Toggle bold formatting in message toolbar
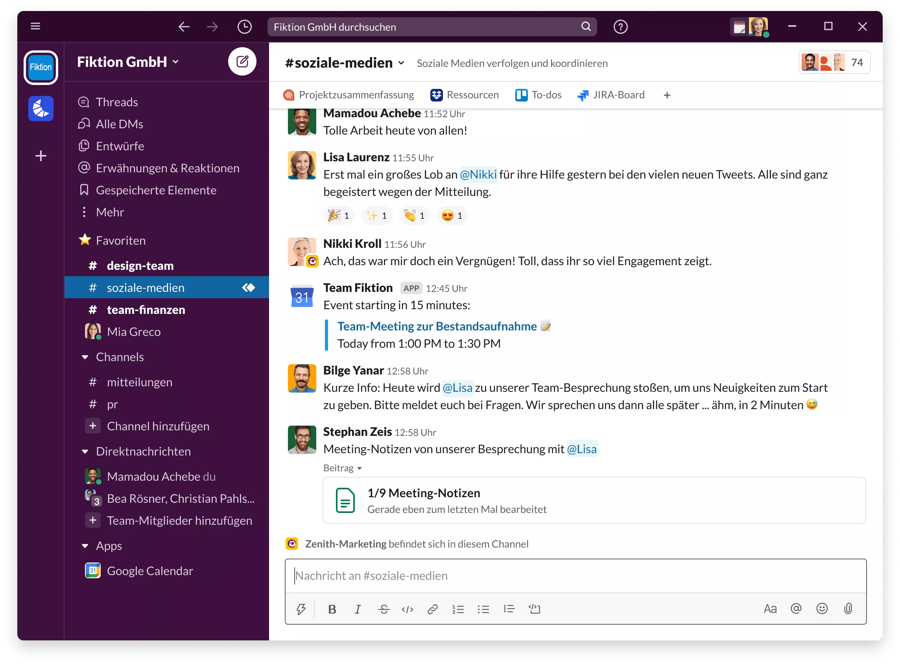 click(332, 609)
